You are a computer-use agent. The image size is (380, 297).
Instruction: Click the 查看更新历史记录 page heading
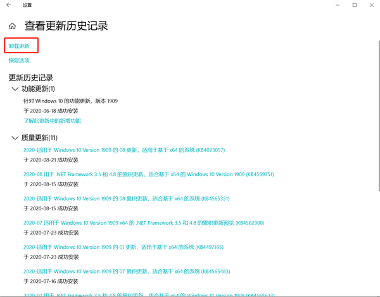66,27
